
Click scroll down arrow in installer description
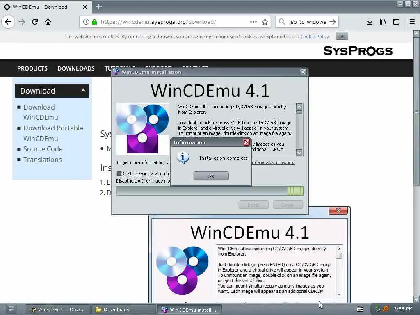[x=299, y=153]
